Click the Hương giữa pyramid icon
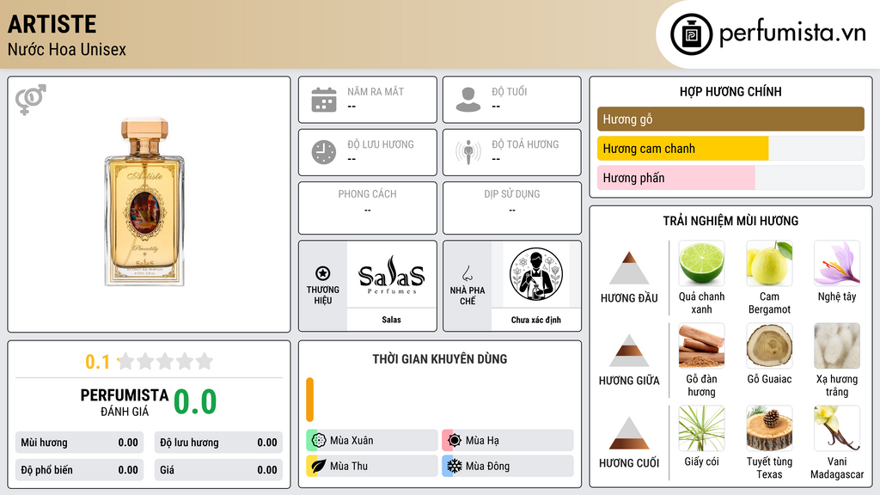 coord(629,351)
